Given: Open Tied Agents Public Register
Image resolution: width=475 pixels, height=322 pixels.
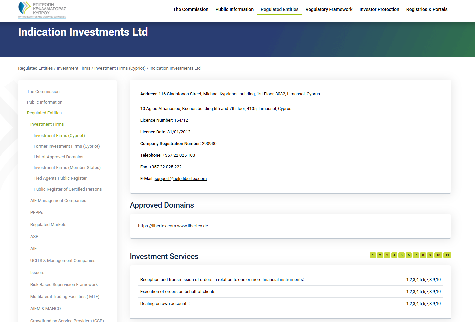Looking at the screenshot, I should [x=60, y=178].
